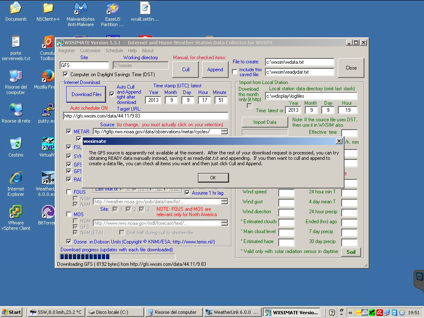
Task: Enable Include this saved file checkbox
Action: pos(234,72)
